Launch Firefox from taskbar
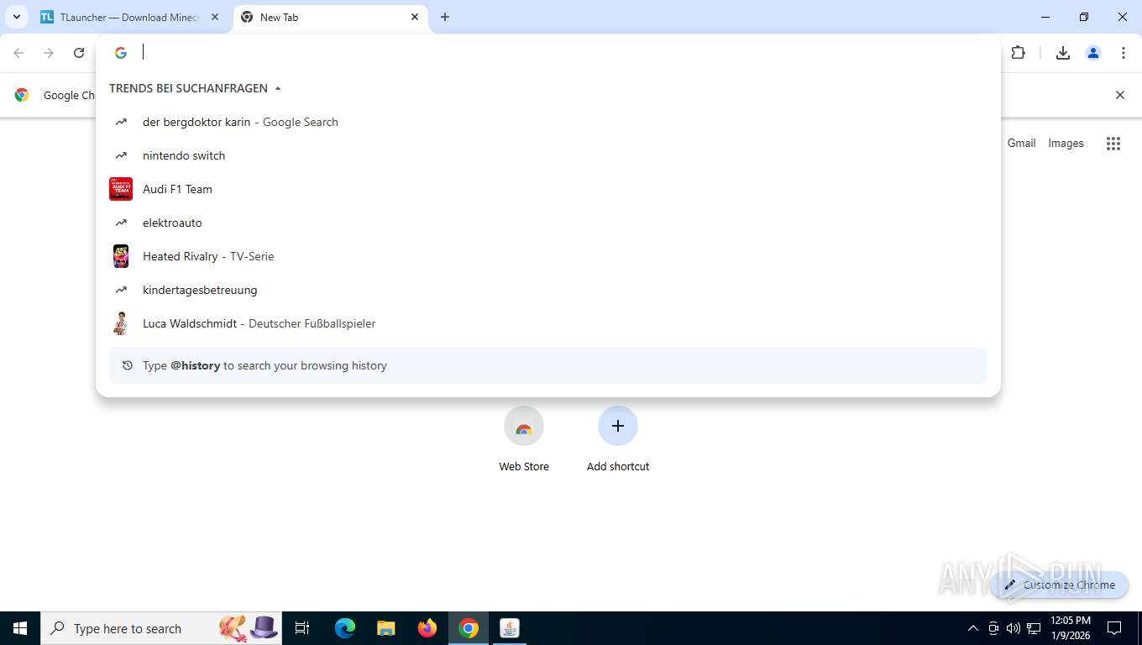This screenshot has height=645, width=1142. (427, 628)
